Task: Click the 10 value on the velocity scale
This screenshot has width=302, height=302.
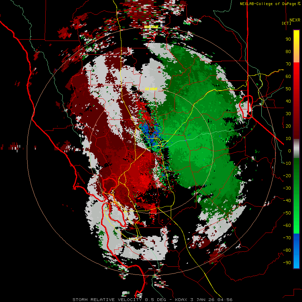Action: pos(288,139)
